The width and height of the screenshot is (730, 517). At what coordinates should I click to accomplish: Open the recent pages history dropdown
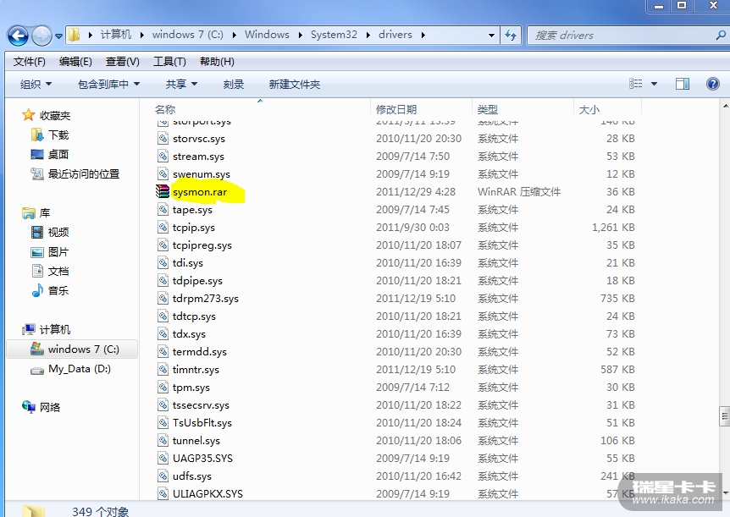click(x=58, y=36)
